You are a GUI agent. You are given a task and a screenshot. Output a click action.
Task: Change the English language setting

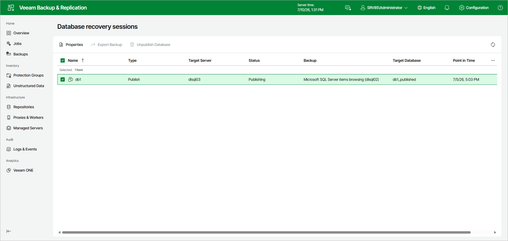click(426, 8)
